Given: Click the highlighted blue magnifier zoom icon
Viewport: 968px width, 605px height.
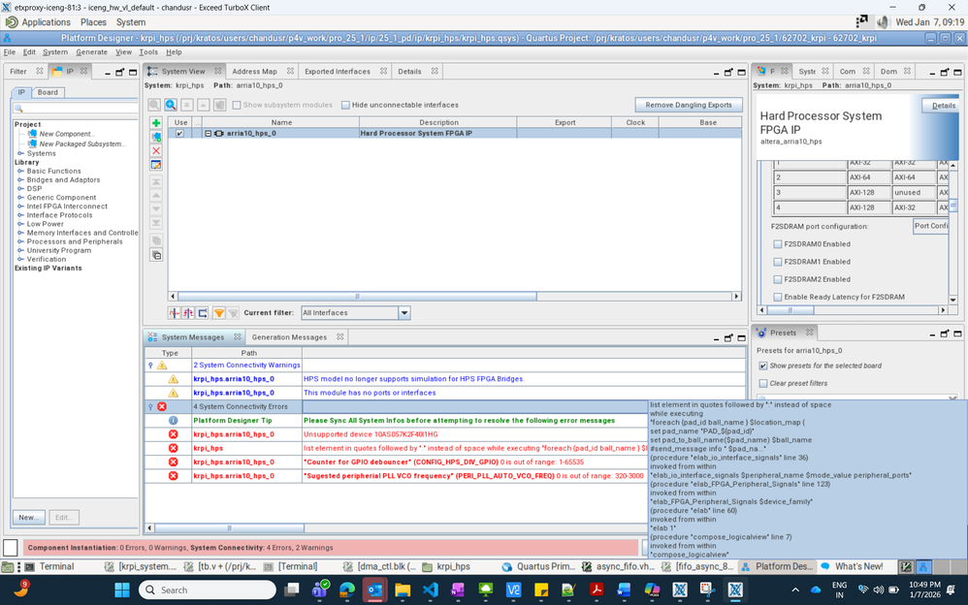Looking at the screenshot, I should [x=171, y=105].
